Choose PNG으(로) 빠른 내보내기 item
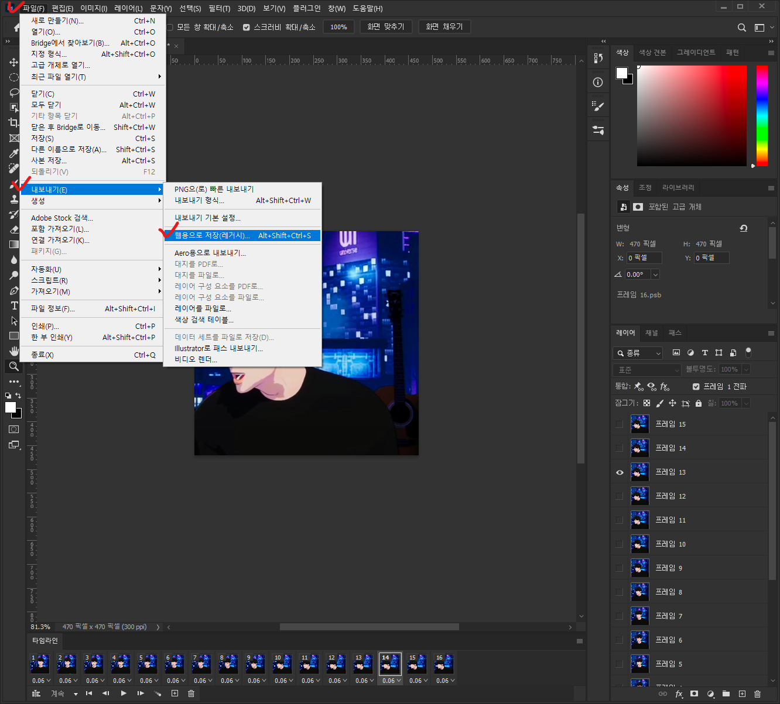 click(x=242, y=189)
